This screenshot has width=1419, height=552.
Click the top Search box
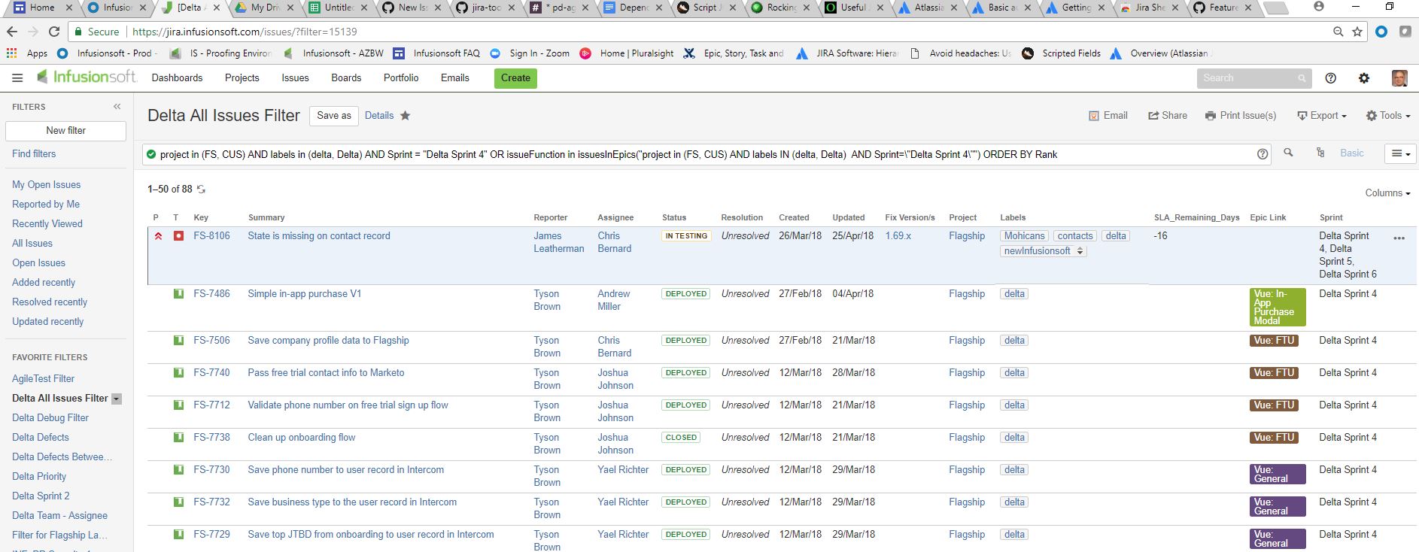point(1254,78)
